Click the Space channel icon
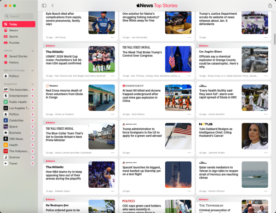Screen dimensions: 276x213 point(6,127)
